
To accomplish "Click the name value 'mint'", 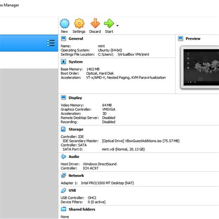I will [101, 46].
